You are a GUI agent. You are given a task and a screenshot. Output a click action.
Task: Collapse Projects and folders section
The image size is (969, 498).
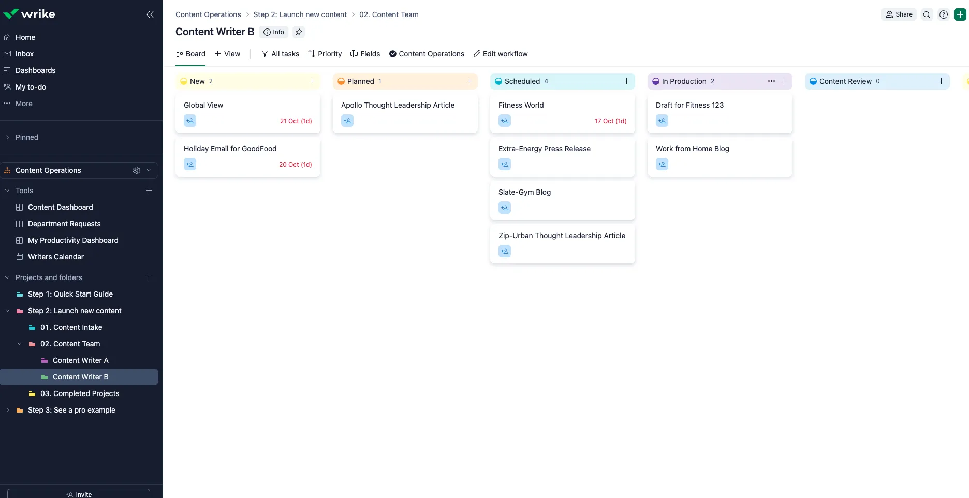click(x=7, y=277)
